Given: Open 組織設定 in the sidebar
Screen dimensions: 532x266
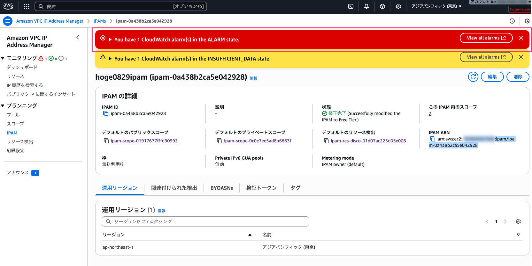Looking at the screenshot, I should 16,150.
